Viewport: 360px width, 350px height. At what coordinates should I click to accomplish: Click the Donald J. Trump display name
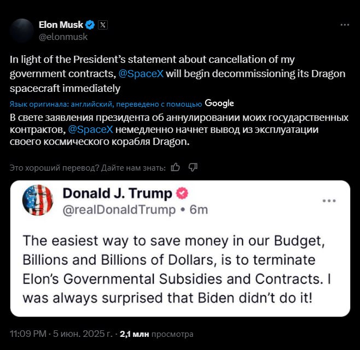(117, 194)
